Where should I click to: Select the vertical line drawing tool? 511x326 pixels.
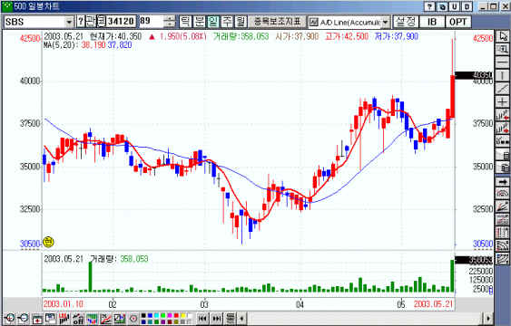coord(503,75)
